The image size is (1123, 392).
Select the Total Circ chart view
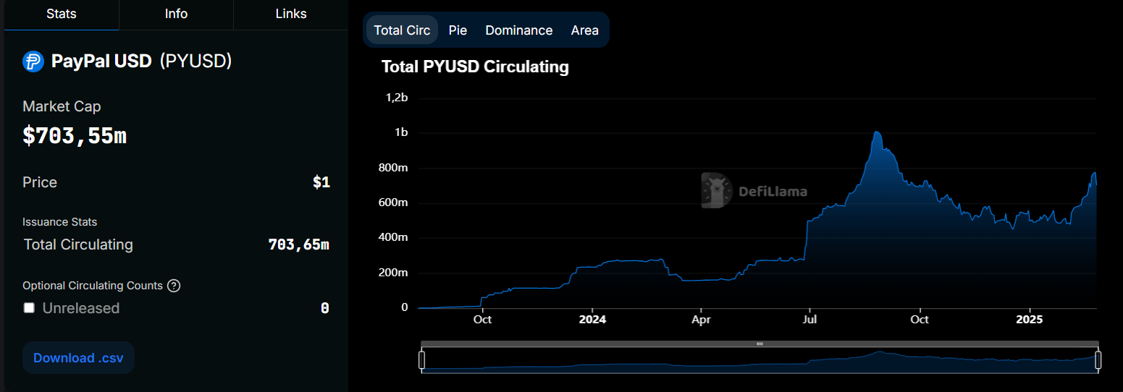[402, 30]
